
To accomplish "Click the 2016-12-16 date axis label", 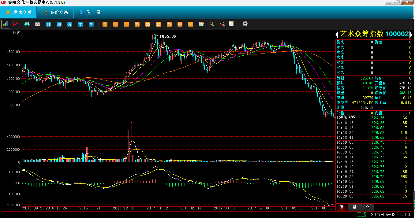I will point(124,208).
